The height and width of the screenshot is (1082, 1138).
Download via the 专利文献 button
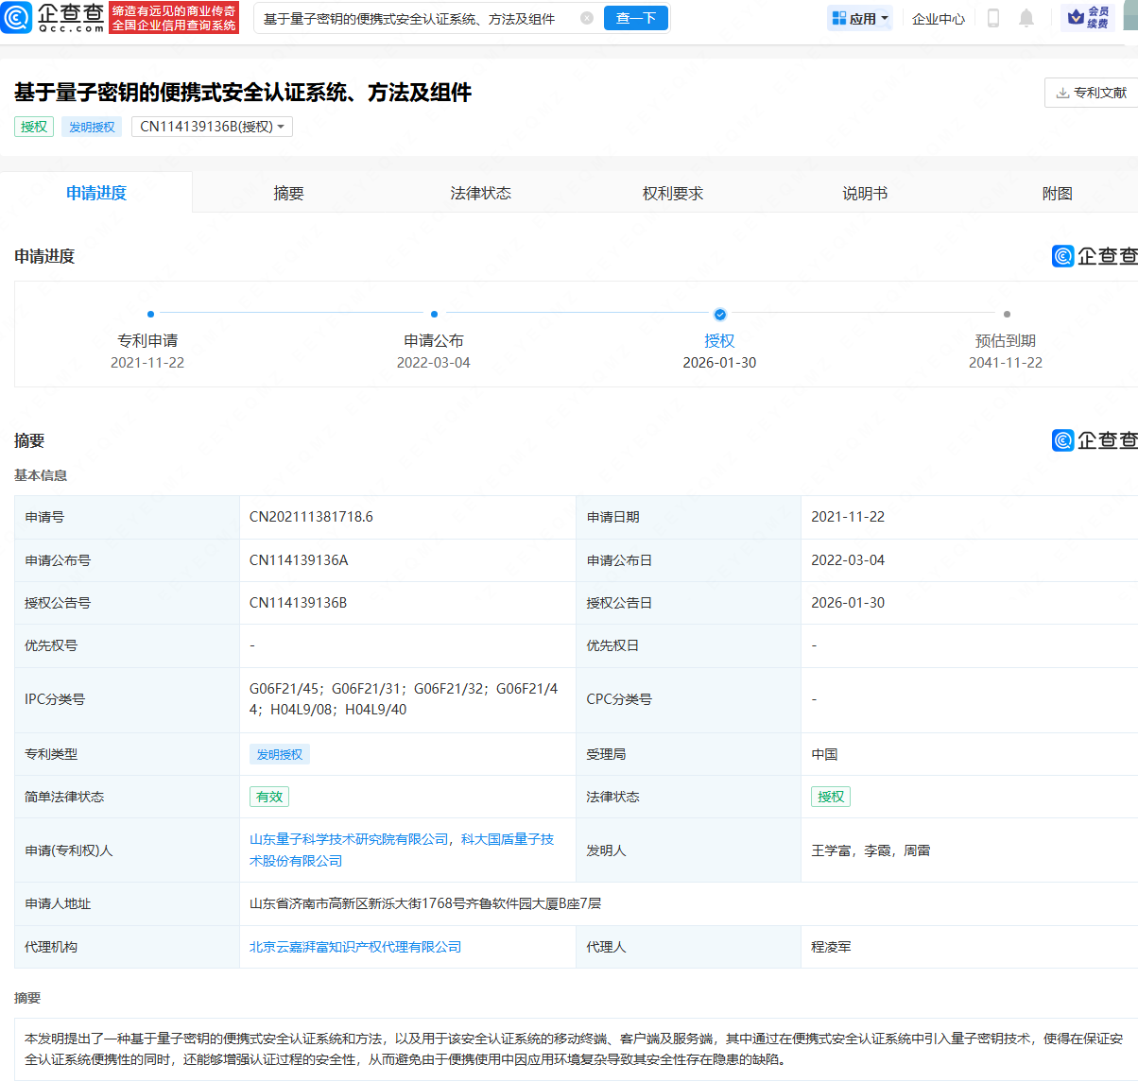click(x=1091, y=93)
